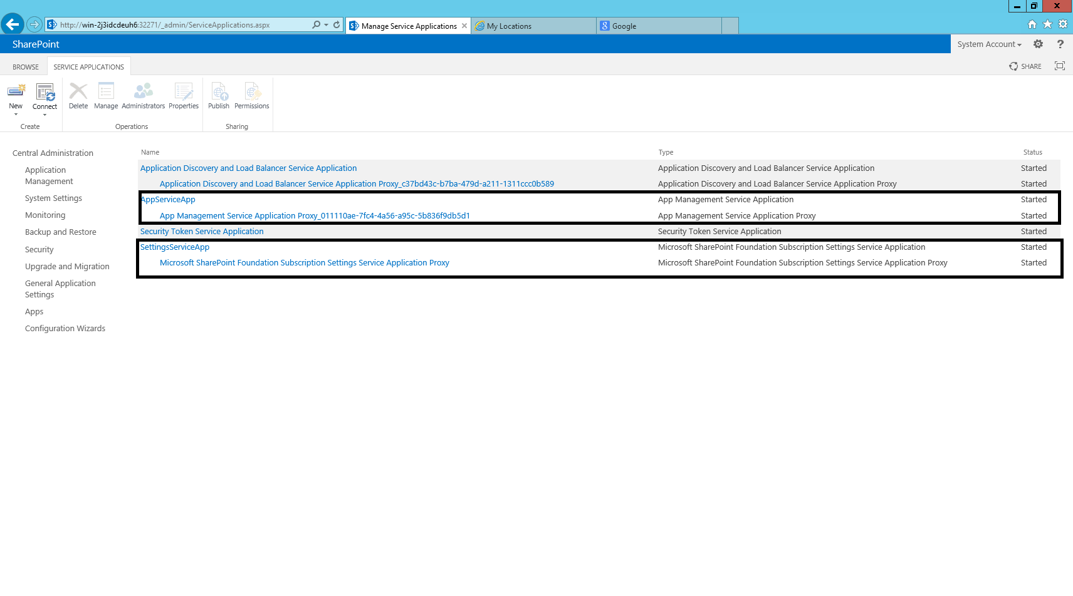Open the browser Tools gear icon
The width and height of the screenshot is (1073, 596).
(1063, 24)
